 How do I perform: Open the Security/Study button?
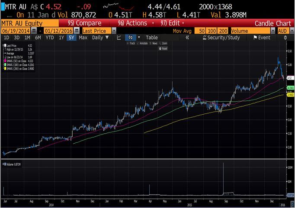221,38
